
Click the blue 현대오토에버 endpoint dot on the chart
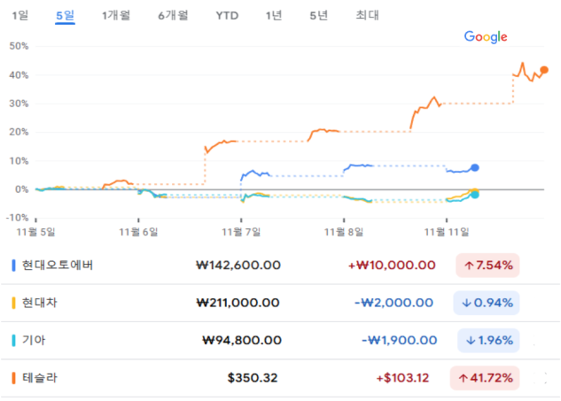click(x=475, y=167)
